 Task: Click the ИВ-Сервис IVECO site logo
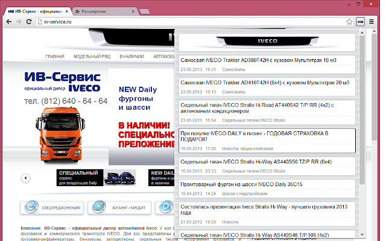point(63,82)
